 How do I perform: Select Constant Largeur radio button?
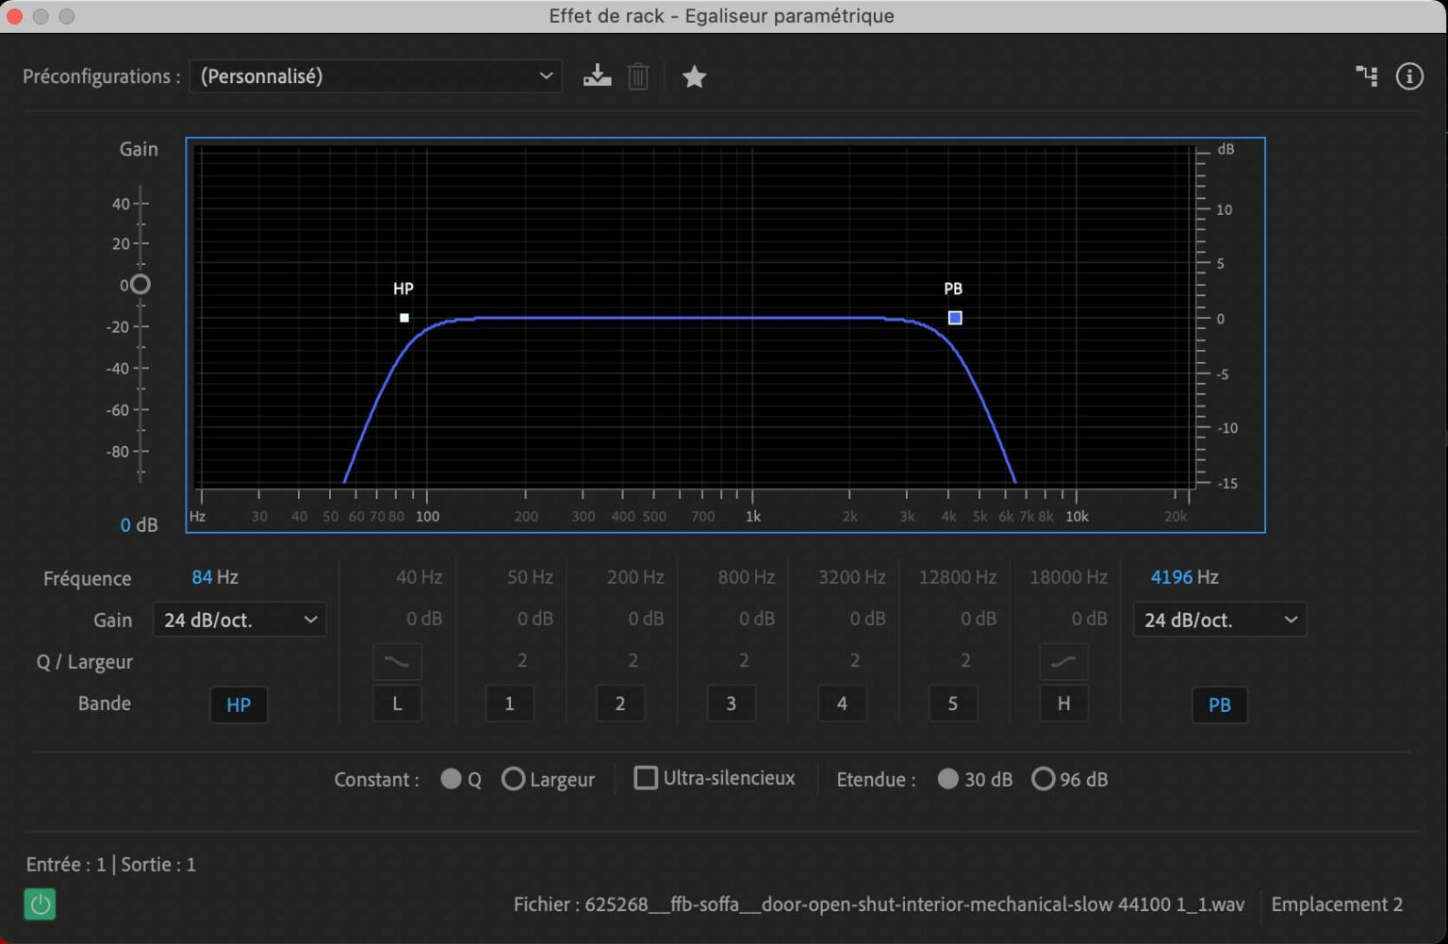(513, 779)
